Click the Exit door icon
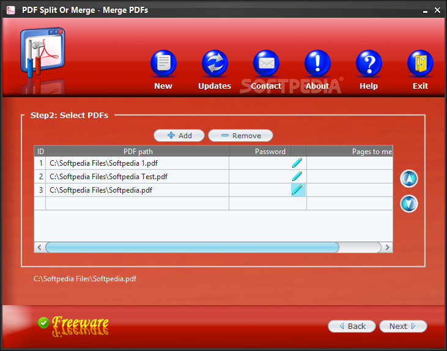 (420, 64)
